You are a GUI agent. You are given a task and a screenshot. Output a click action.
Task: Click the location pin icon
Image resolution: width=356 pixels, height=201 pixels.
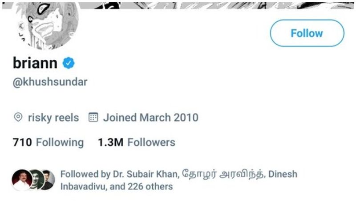point(18,118)
